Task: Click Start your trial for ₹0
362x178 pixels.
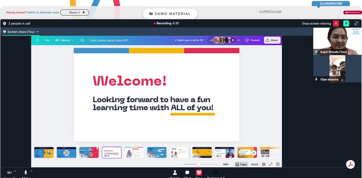Action: coord(189,40)
